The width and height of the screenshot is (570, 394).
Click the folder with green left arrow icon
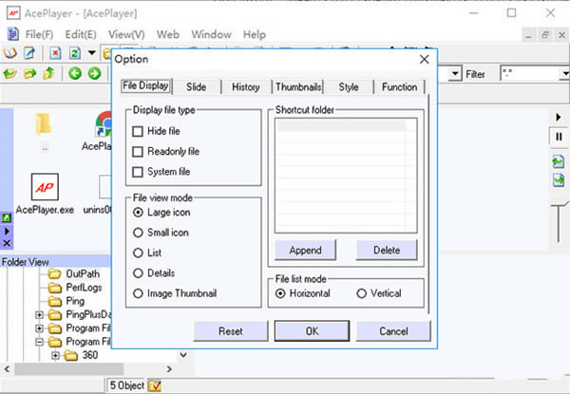click(x=9, y=74)
